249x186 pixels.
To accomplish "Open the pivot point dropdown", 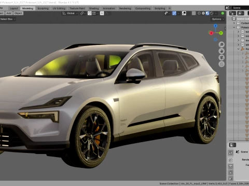I will tap(83, 13).
